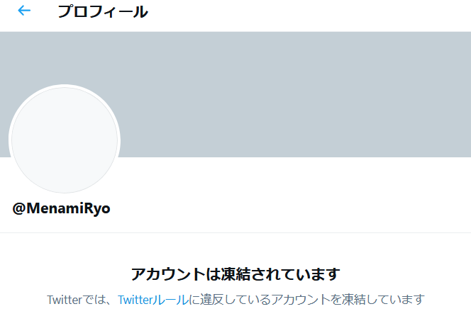Click the gray header banner image
The image size is (471, 321).
pos(284,92)
